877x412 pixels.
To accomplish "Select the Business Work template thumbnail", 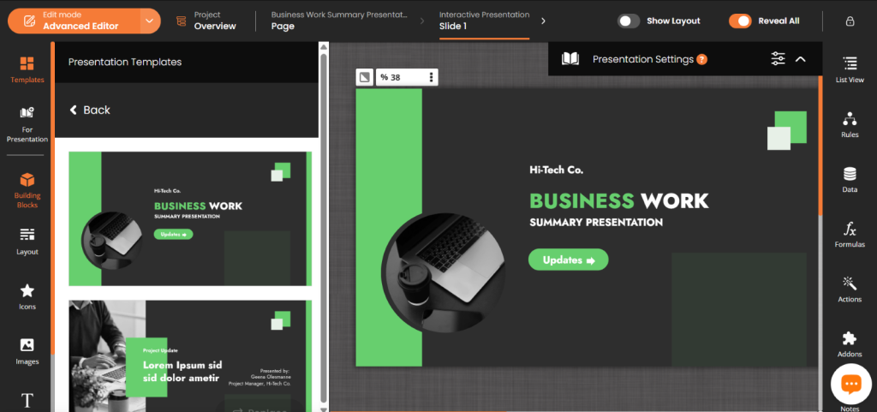I will (x=190, y=218).
